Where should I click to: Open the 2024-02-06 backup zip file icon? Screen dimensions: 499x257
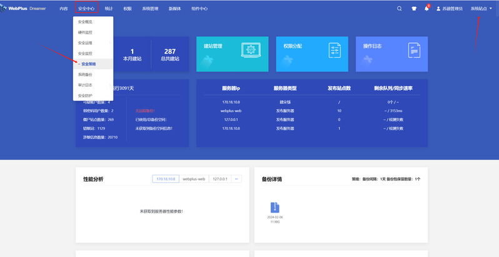(x=275, y=208)
